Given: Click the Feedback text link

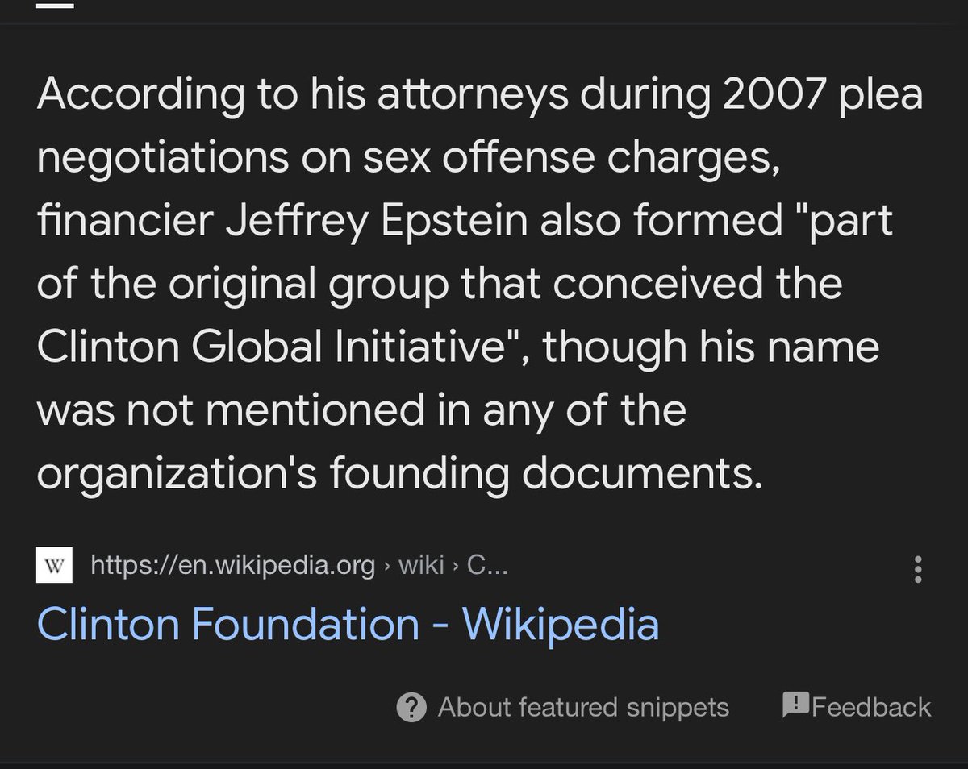Looking at the screenshot, I should [x=871, y=708].
